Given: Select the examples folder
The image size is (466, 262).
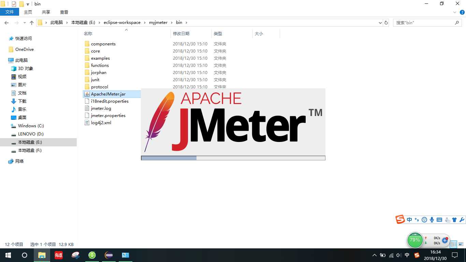Looking at the screenshot, I should pos(100,58).
